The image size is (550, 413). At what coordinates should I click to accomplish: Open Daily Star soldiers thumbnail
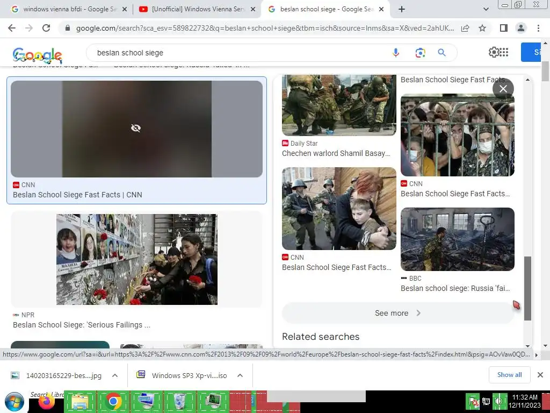click(x=339, y=105)
